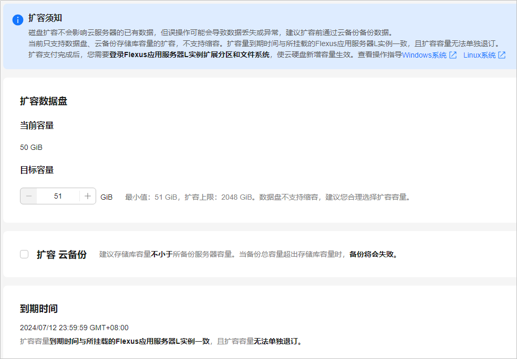Click the 50 GiB current capacity value

tap(32, 147)
